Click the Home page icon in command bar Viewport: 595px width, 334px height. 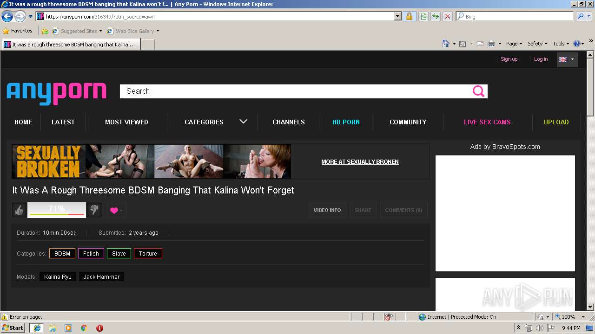tap(446, 44)
